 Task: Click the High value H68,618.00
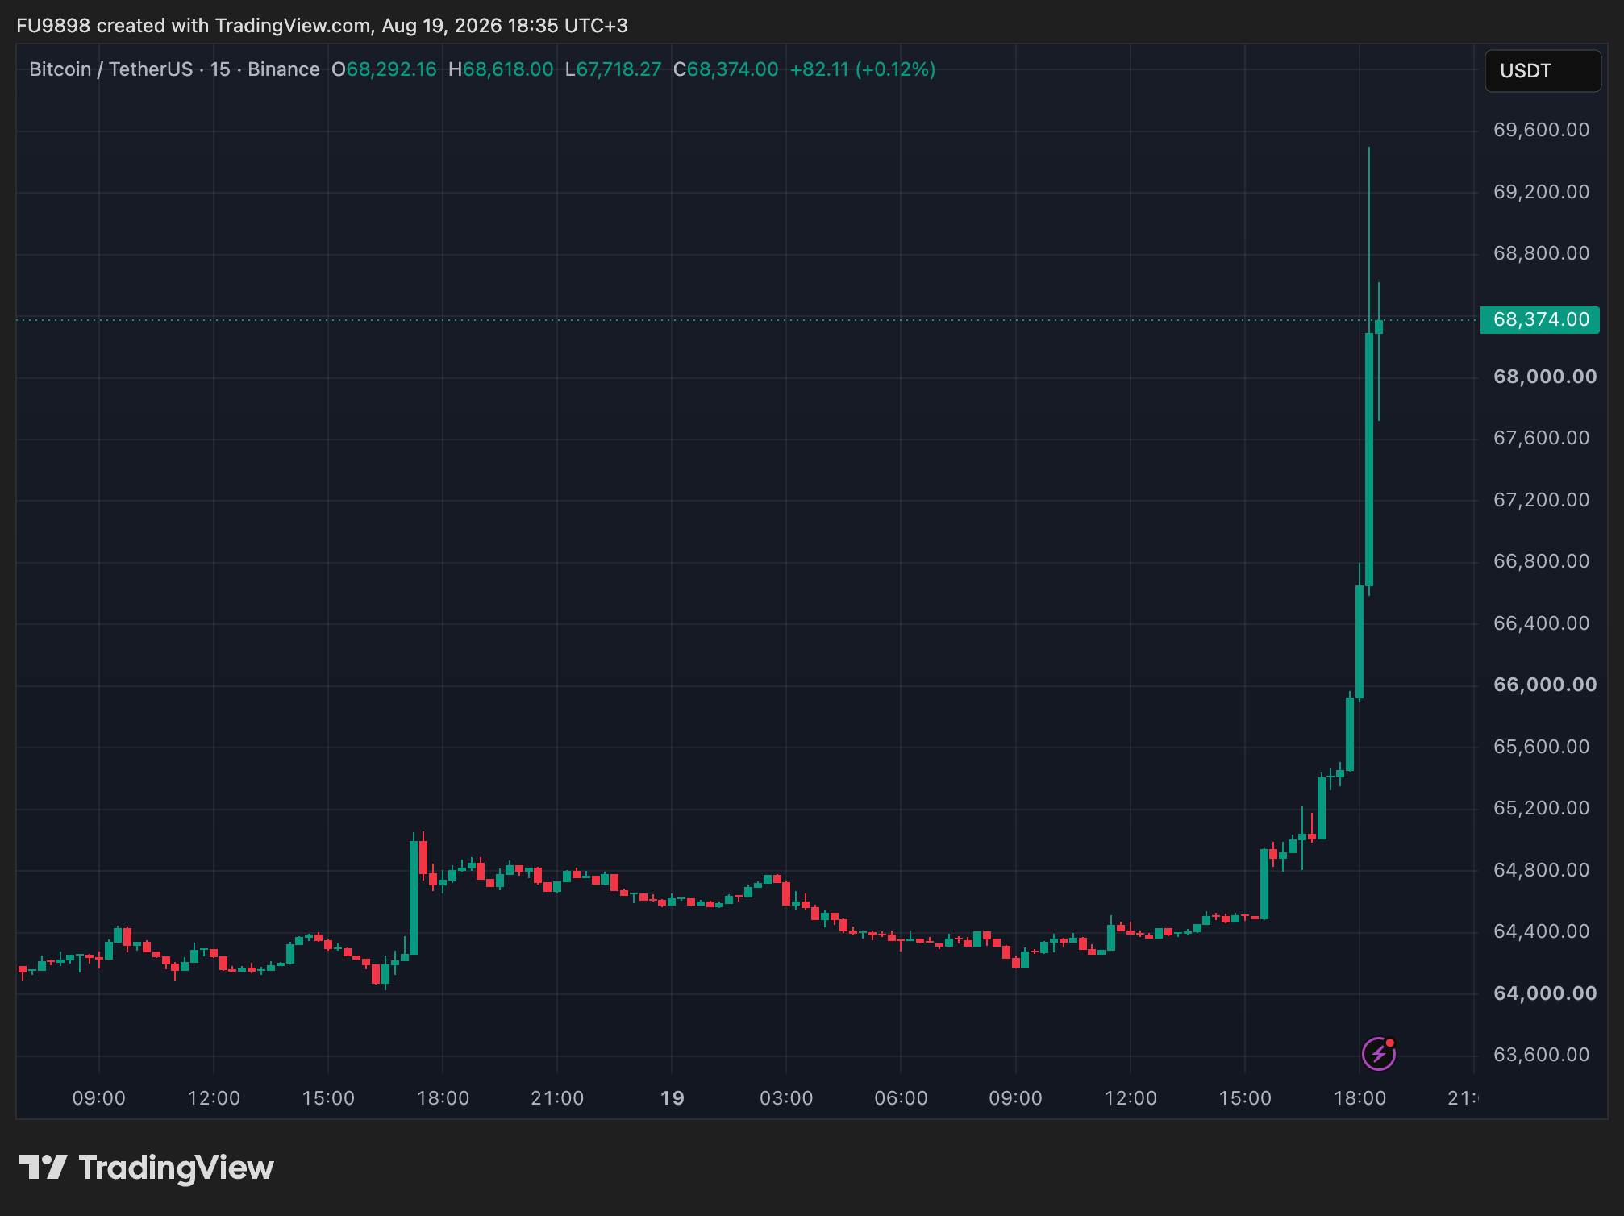click(501, 69)
